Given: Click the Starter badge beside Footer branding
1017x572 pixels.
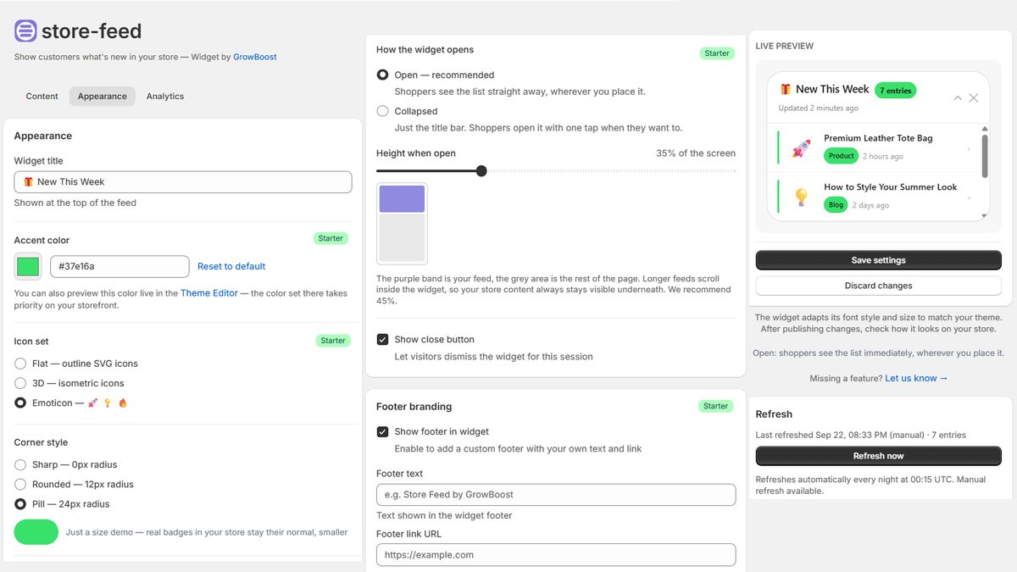Looking at the screenshot, I should coord(716,406).
